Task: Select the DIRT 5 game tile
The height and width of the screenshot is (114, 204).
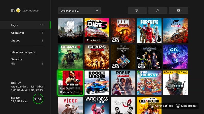Action: 97,30
